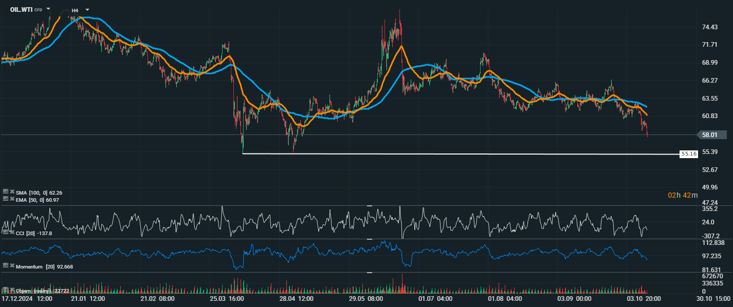Select the white 55.16 support line label
Viewport: 733px width, 307px height.
point(688,153)
